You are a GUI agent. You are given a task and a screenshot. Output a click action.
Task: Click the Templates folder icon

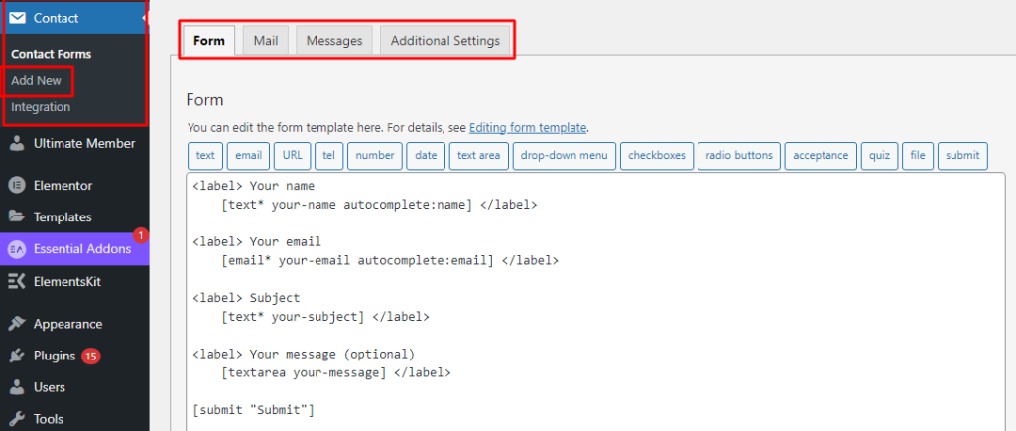coord(17,216)
